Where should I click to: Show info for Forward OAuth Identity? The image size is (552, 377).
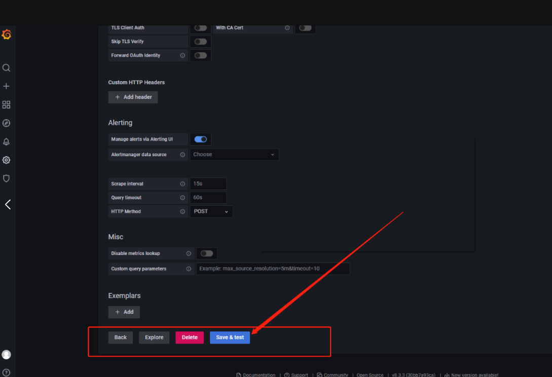[x=182, y=55]
